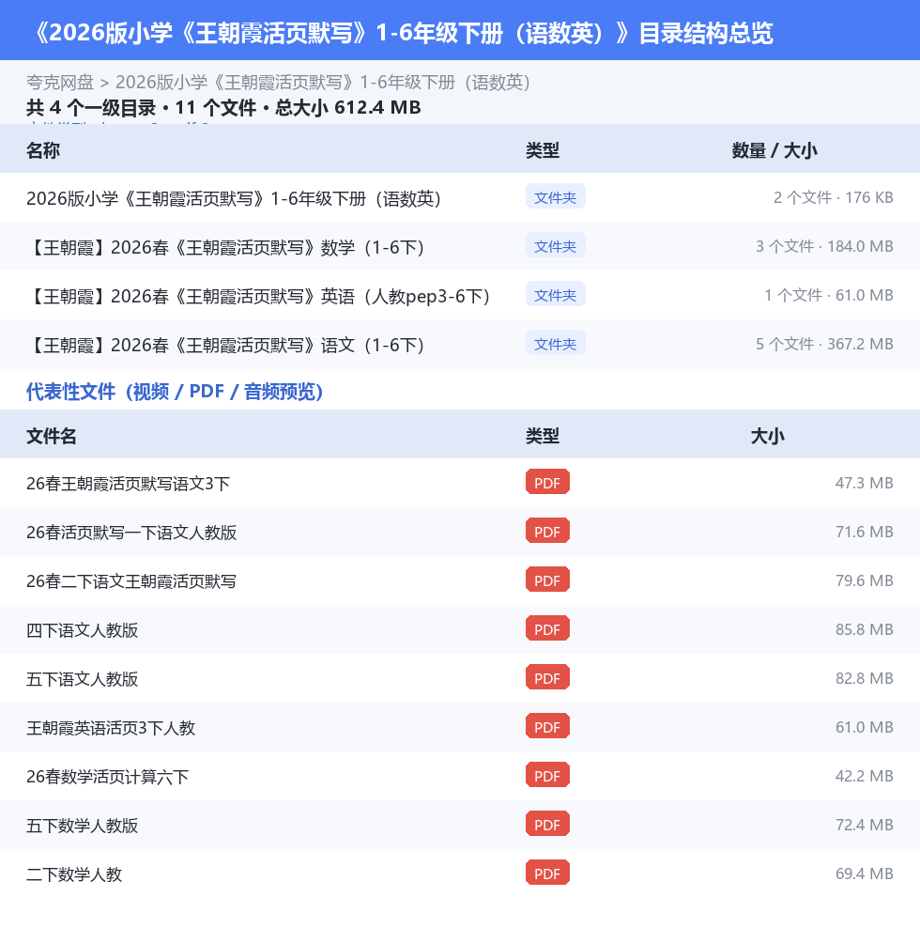
Task: Click the size 72.4 MB
Action: coord(864,825)
